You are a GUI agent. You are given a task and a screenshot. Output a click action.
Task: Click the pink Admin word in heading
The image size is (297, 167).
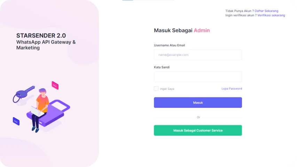pos(202,30)
